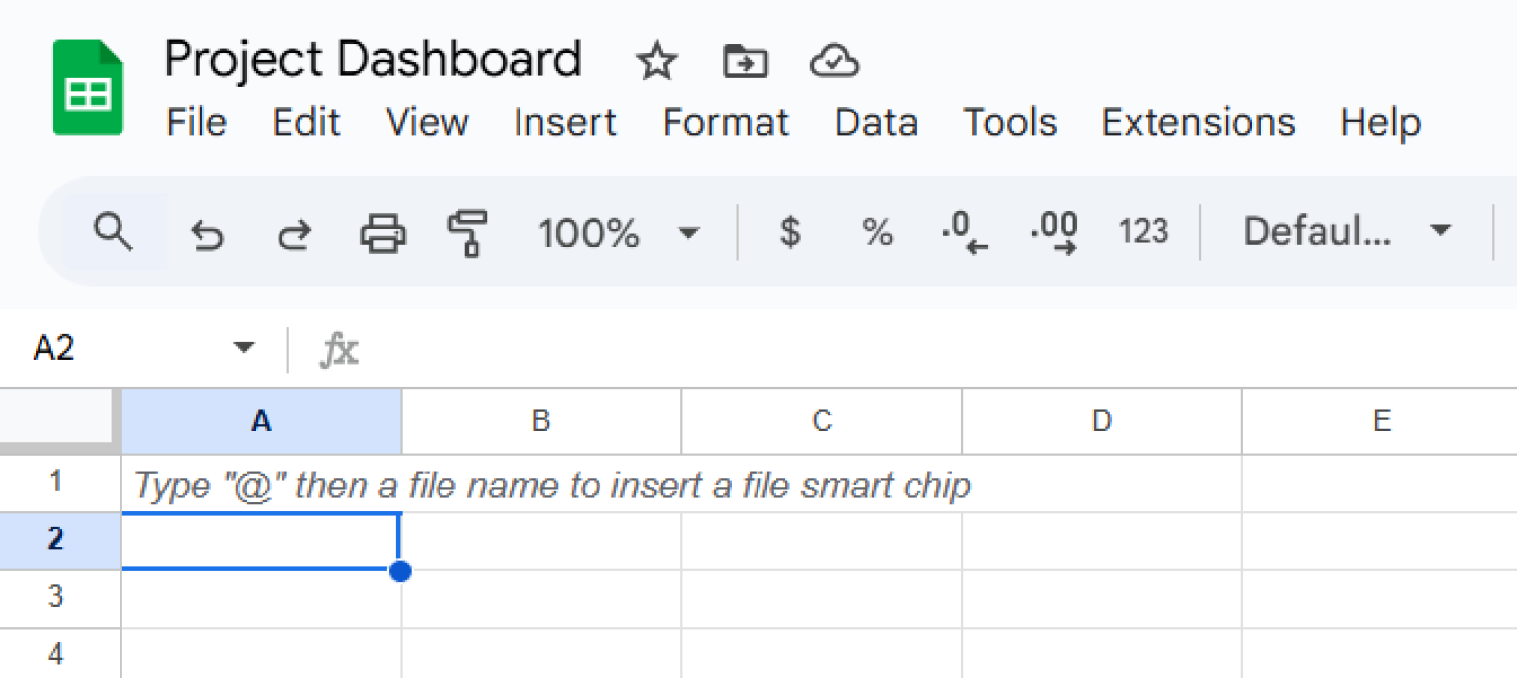Click the Print icon

(x=382, y=234)
